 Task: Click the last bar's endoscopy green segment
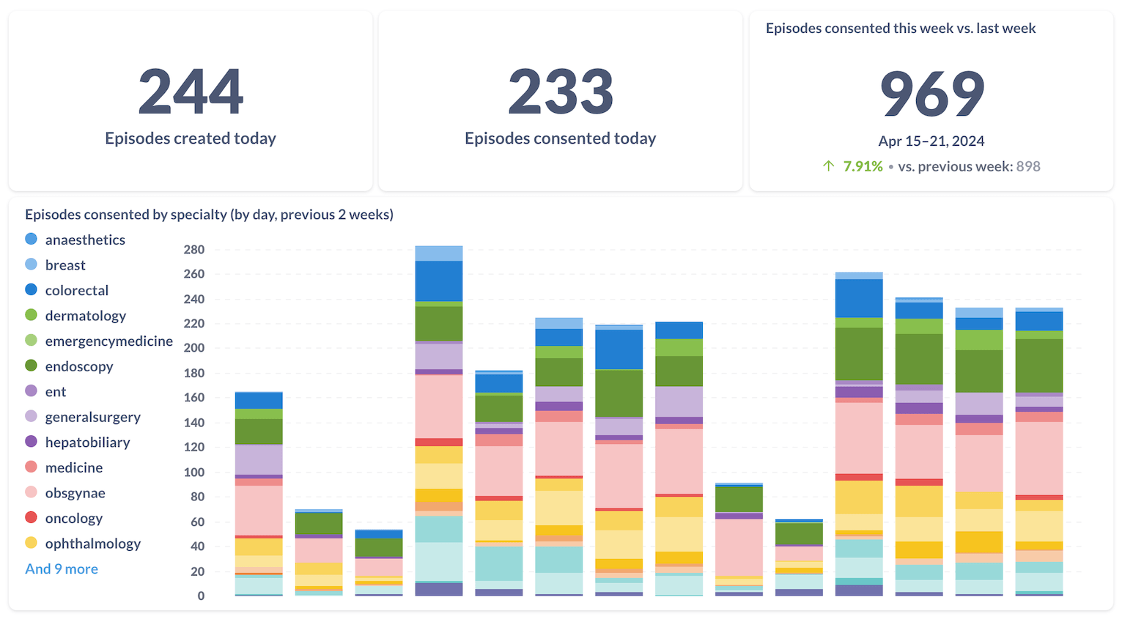[1039, 366]
